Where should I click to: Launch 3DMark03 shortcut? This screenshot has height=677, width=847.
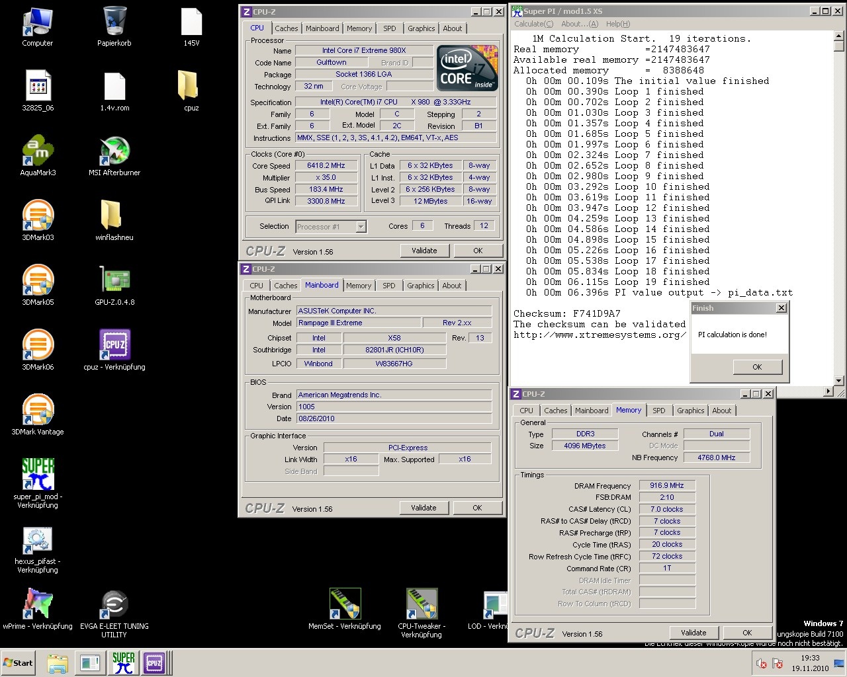[38, 221]
